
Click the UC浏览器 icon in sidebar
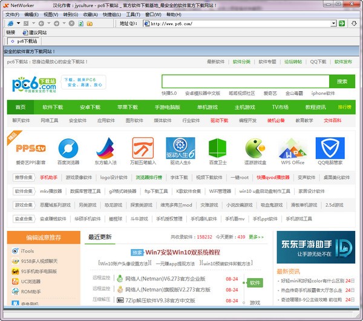(x=15, y=282)
